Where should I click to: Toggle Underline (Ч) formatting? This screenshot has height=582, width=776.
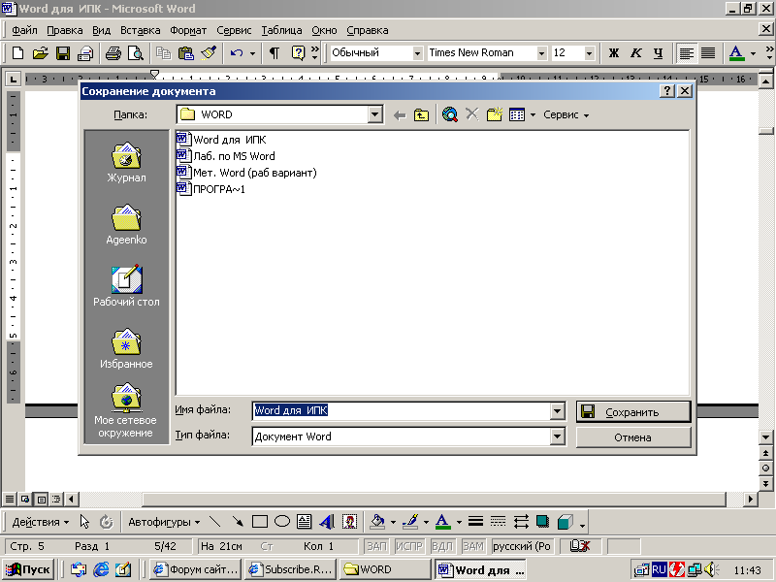659,53
